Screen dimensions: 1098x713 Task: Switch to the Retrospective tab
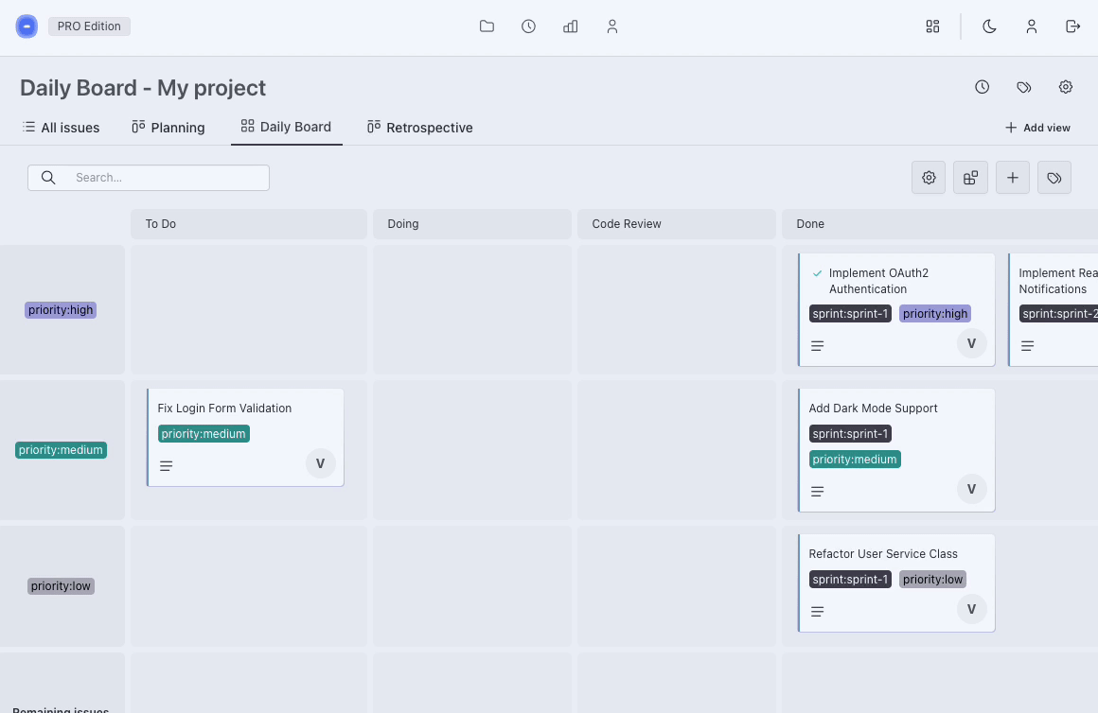pyautogui.click(x=420, y=128)
